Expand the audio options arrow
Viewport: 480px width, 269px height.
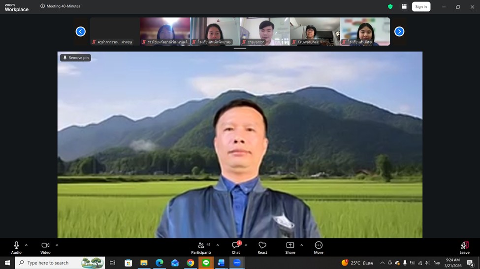coord(27,245)
